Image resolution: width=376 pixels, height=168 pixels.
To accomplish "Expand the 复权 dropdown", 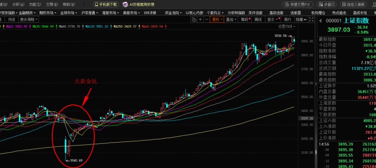I will (x=217, y=19).
